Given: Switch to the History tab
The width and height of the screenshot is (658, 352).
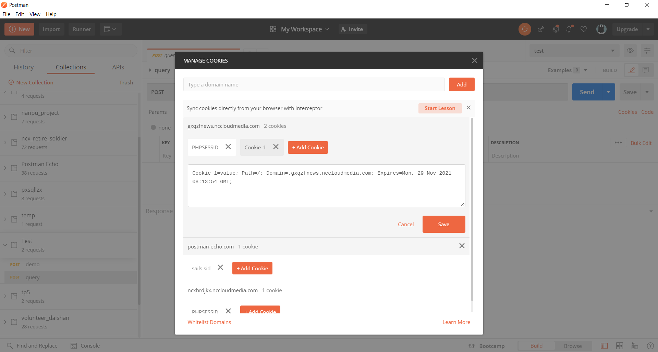Looking at the screenshot, I should coord(24,67).
